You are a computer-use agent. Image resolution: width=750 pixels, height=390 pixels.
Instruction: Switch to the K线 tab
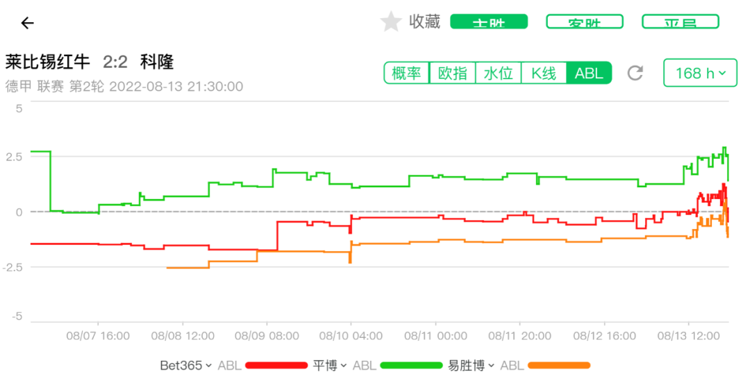click(x=544, y=73)
